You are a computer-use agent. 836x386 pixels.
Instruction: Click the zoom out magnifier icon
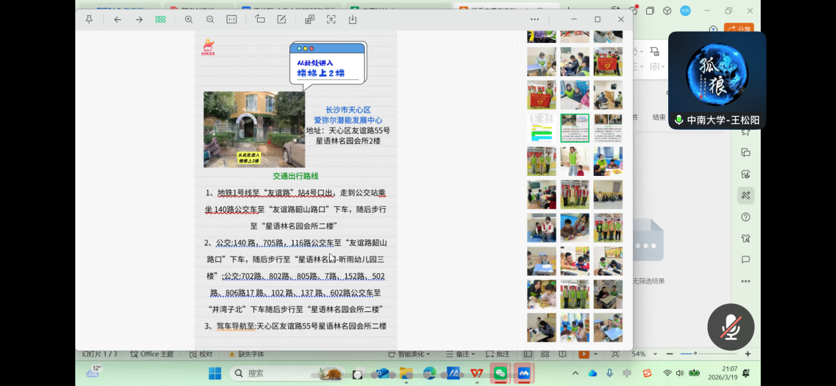[210, 20]
